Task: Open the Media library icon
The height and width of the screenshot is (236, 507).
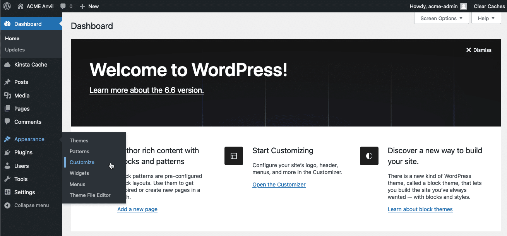Action: pos(8,95)
